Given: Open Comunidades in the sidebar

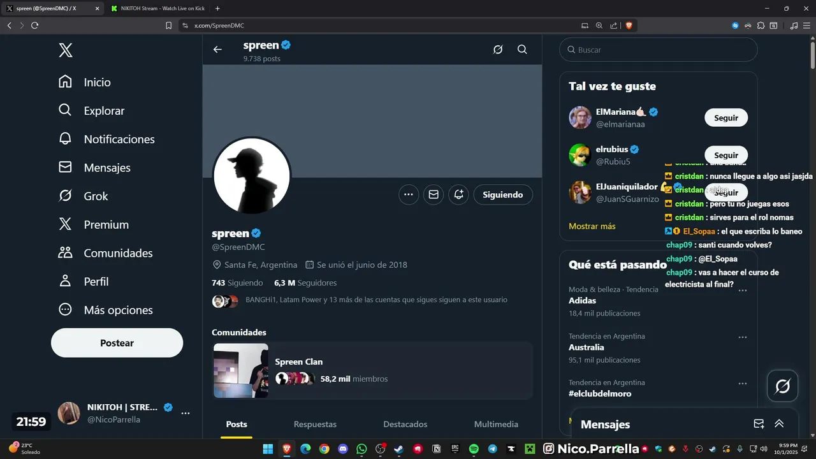Looking at the screenshot, I should pyautogui.click(x=105, y=253).
